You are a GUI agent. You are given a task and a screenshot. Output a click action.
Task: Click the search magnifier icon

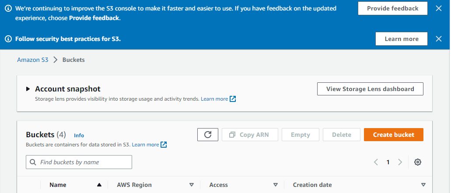coord(33,162)
